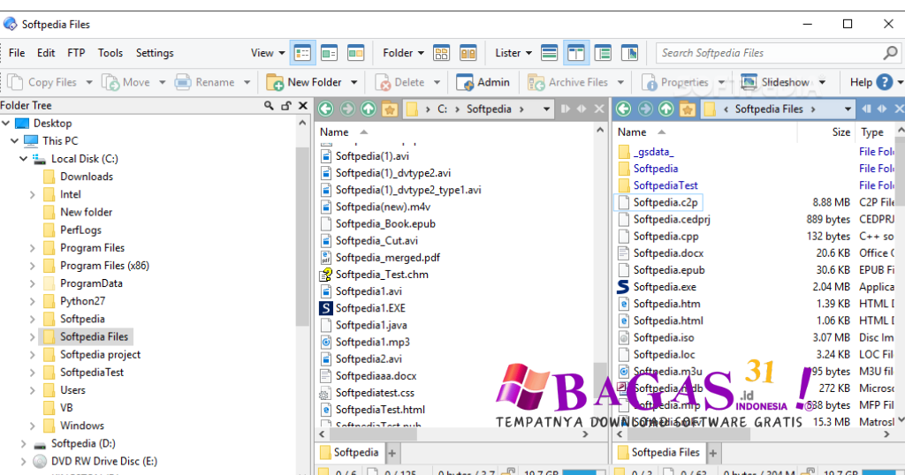This screenshot has height=475, width=905.
Task: Open the Edit menu
Action: 46,53
